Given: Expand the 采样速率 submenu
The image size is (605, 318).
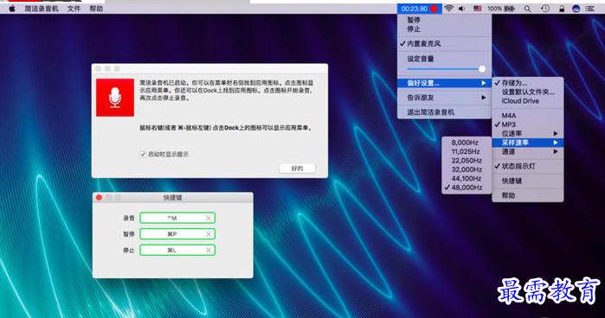Looking at the screenshot, I should tap(528, 143).
